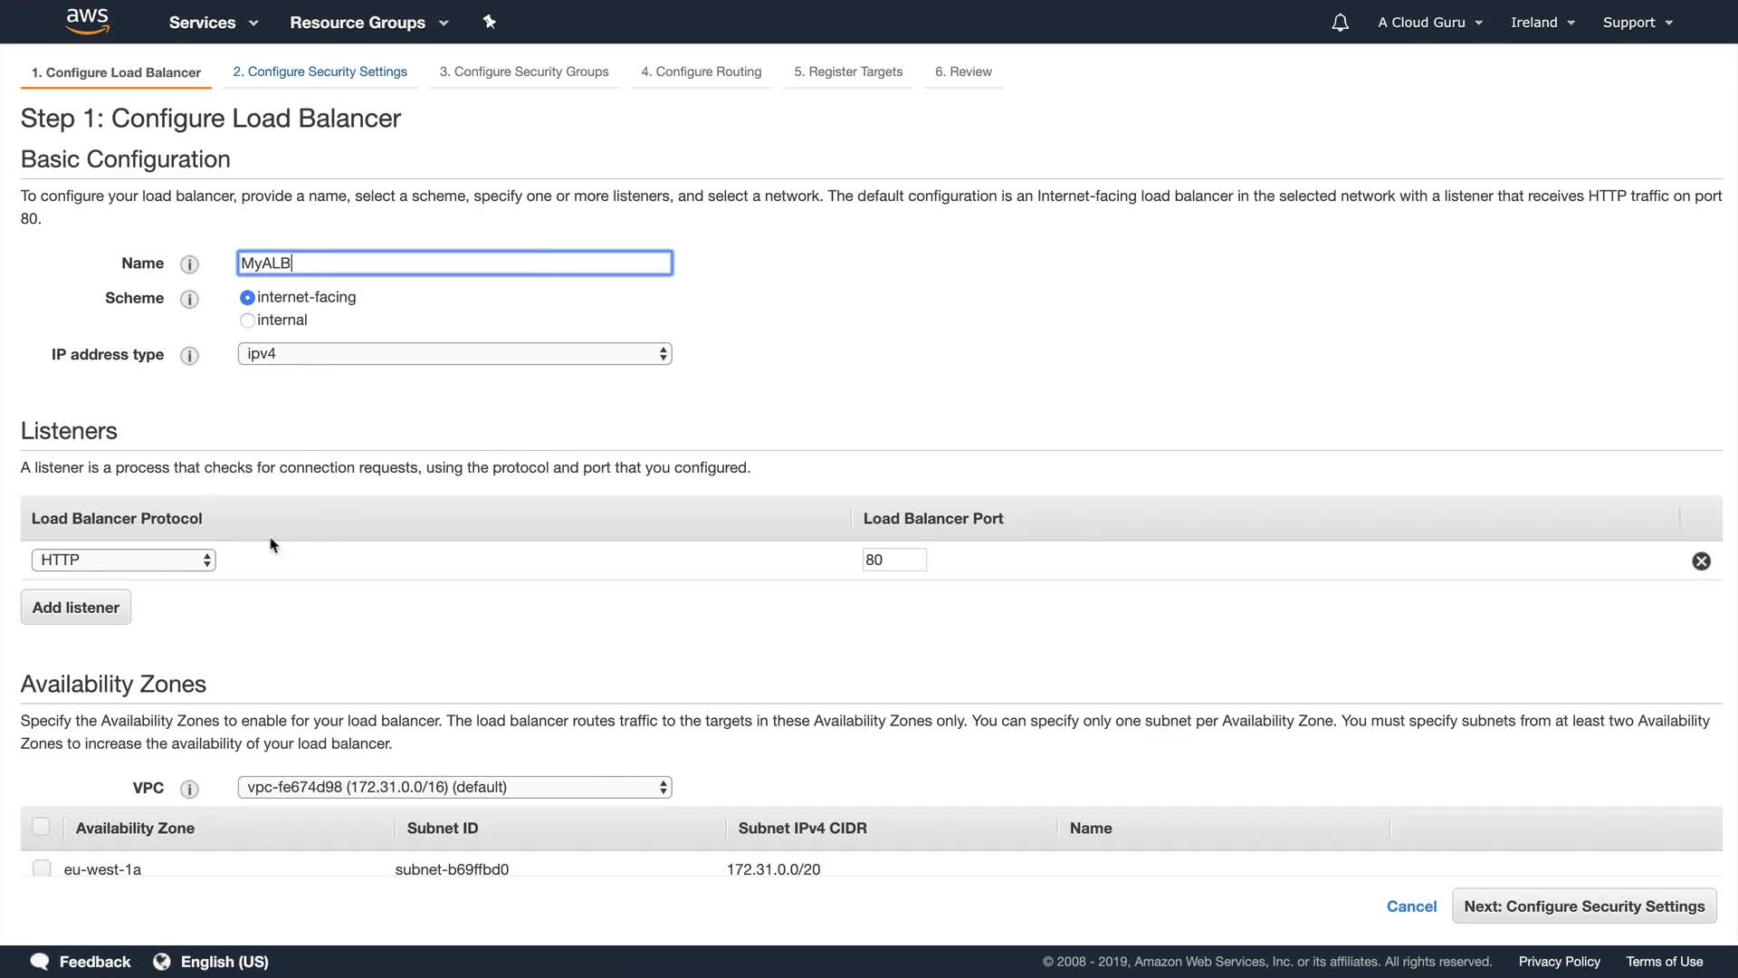The height and width of the screenshot is (978, 1738).
Task: Click the Load Balancer Port field
Action: coord(893,561)
